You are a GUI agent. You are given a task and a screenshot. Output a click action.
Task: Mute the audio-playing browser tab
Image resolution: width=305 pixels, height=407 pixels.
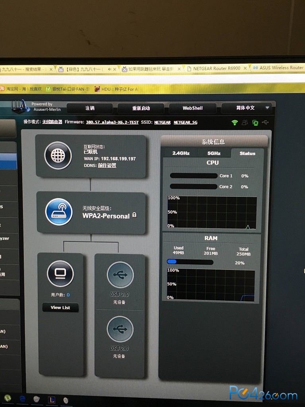pos(110,69)
